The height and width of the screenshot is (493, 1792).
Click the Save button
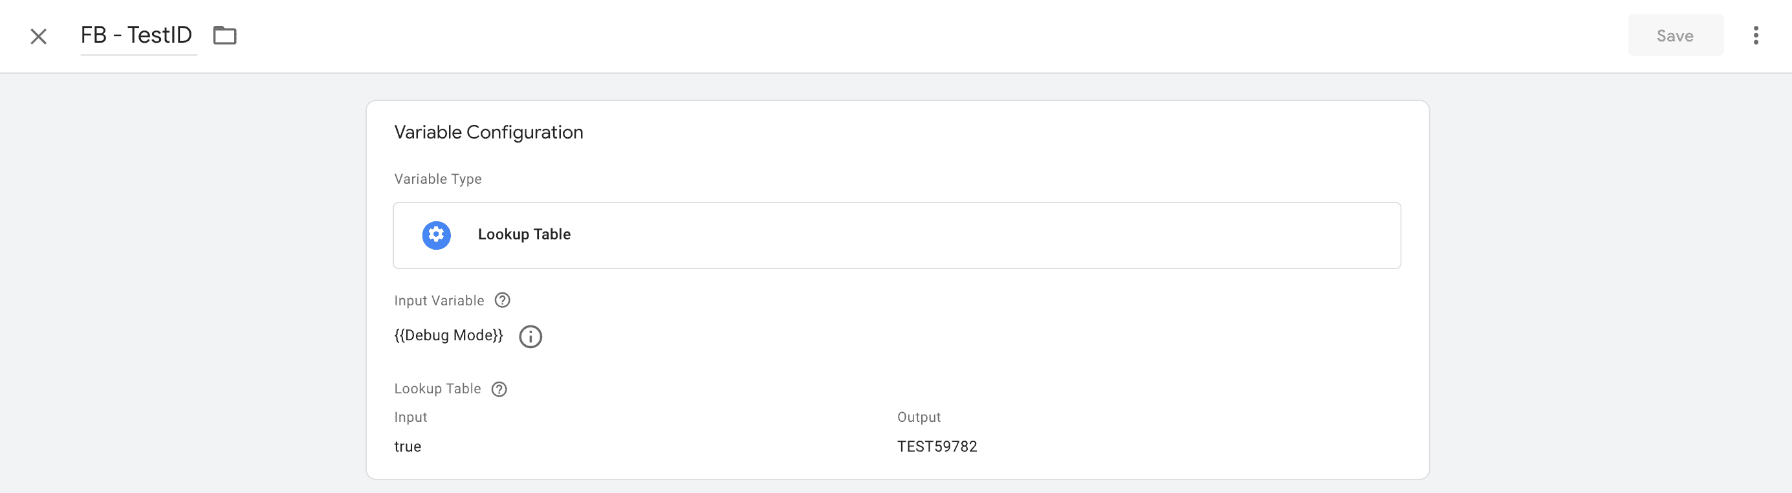coord(1676,35)
